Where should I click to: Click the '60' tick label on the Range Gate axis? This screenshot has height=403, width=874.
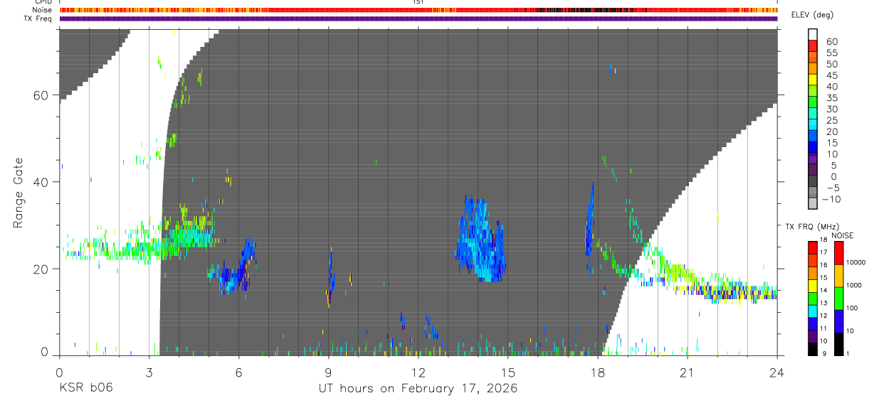point(40,95)
